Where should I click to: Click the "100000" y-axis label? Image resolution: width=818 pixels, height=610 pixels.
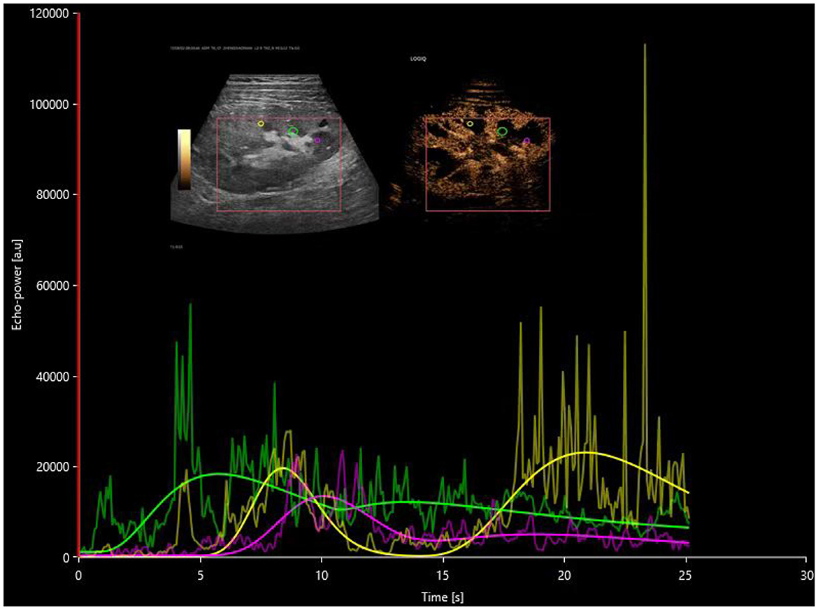coord(51,104)
